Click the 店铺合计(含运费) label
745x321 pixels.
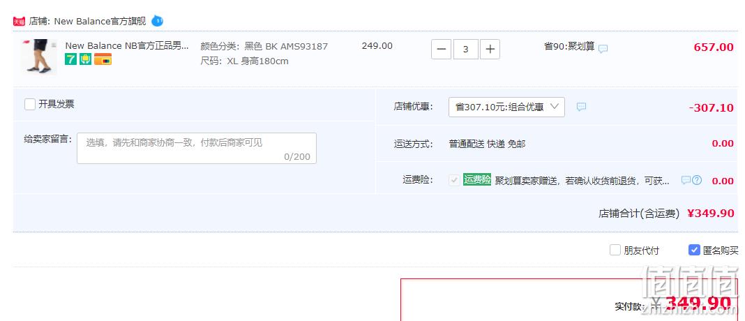pos(639,214)
